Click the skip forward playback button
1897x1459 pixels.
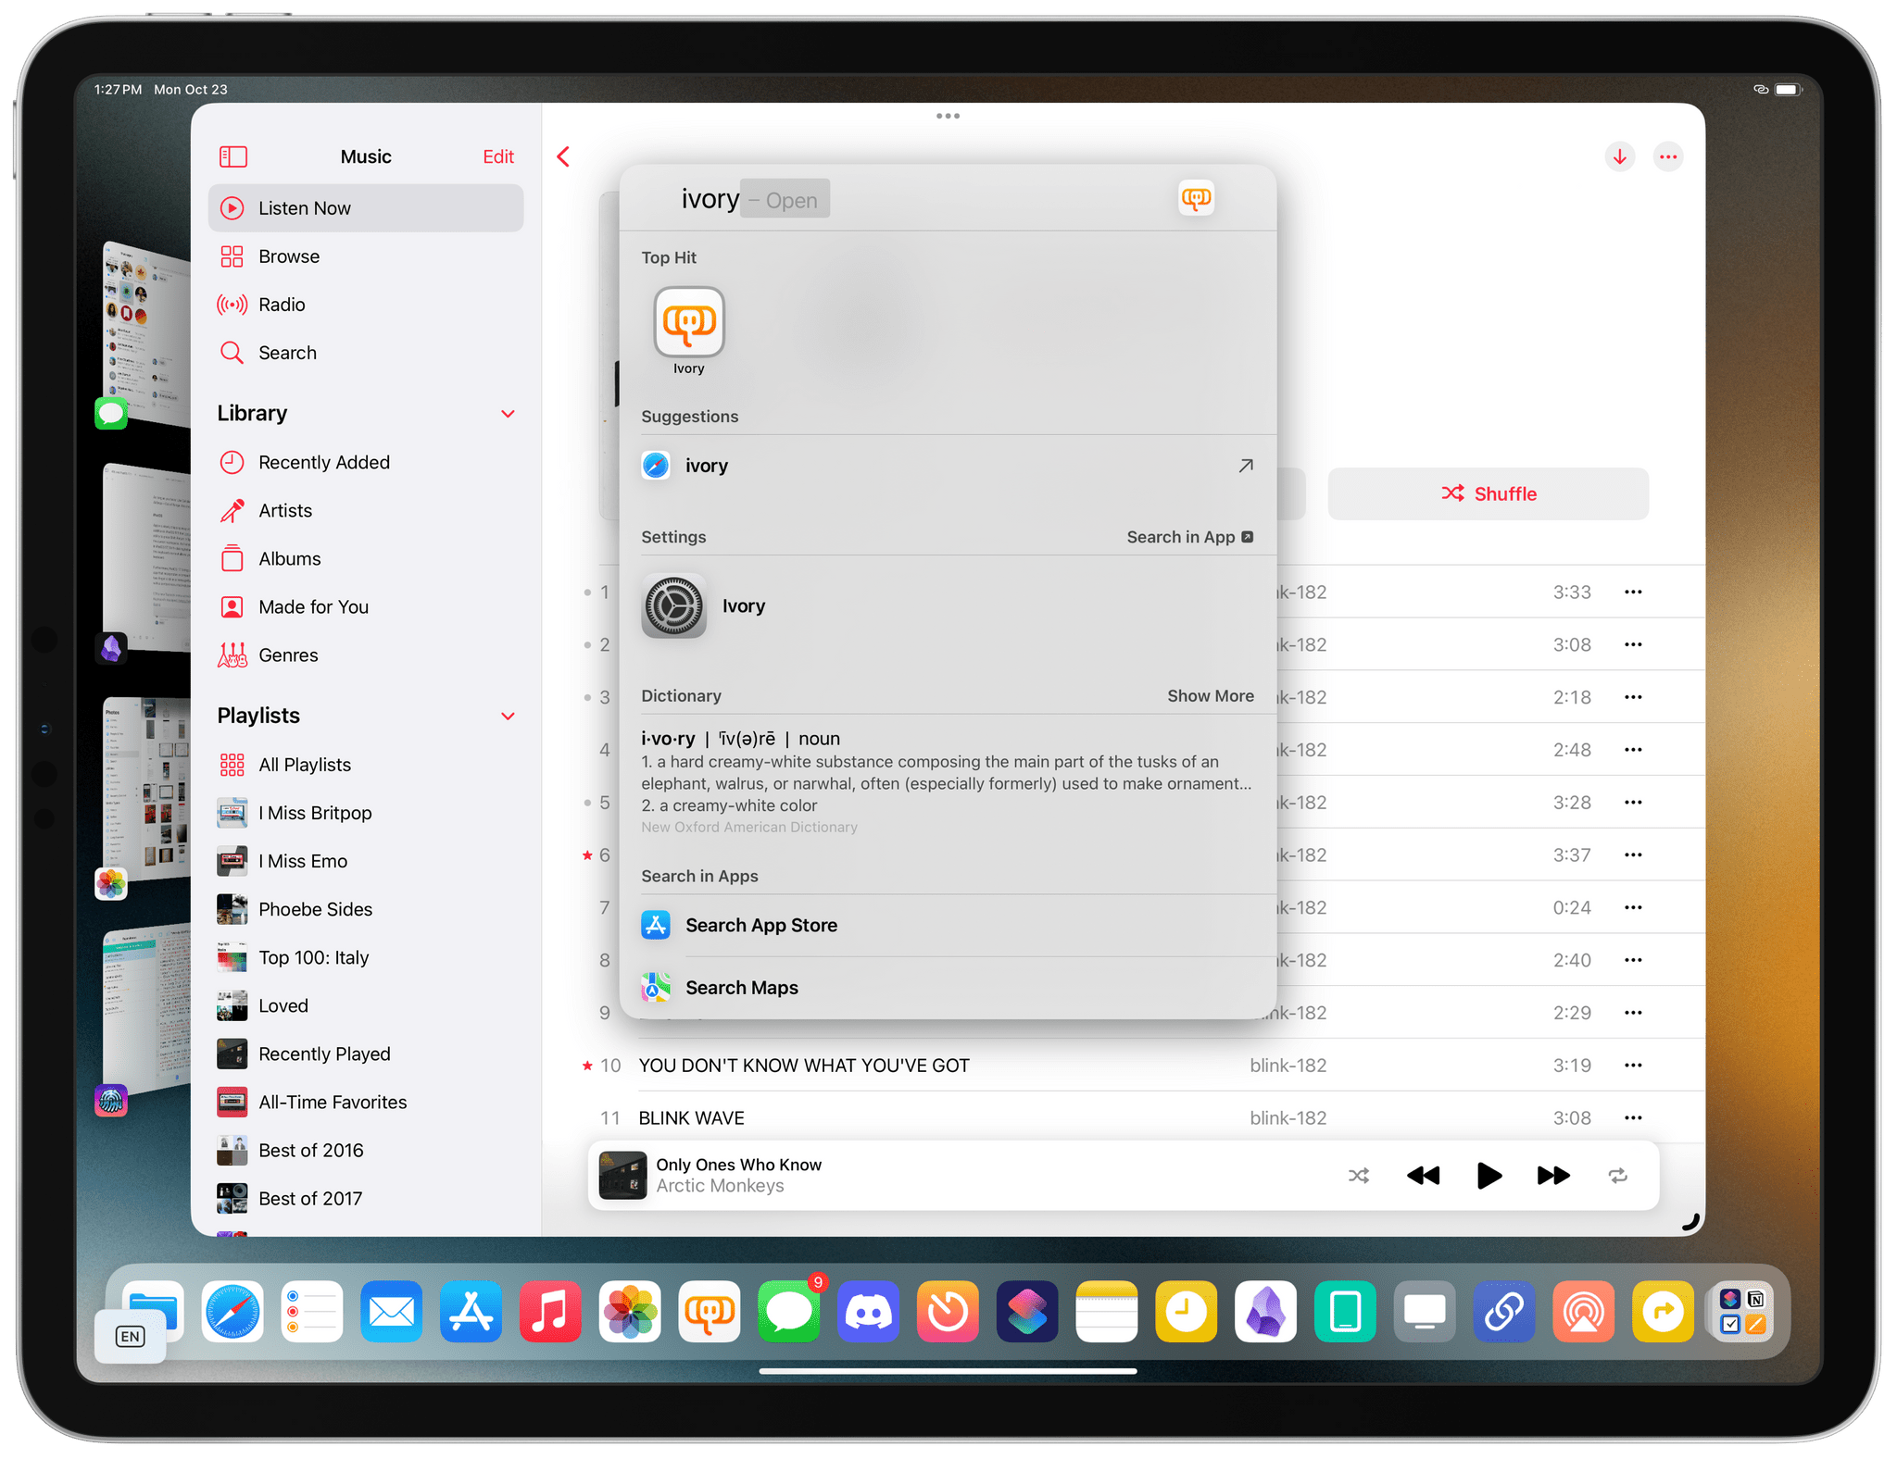[1551, 1174]
